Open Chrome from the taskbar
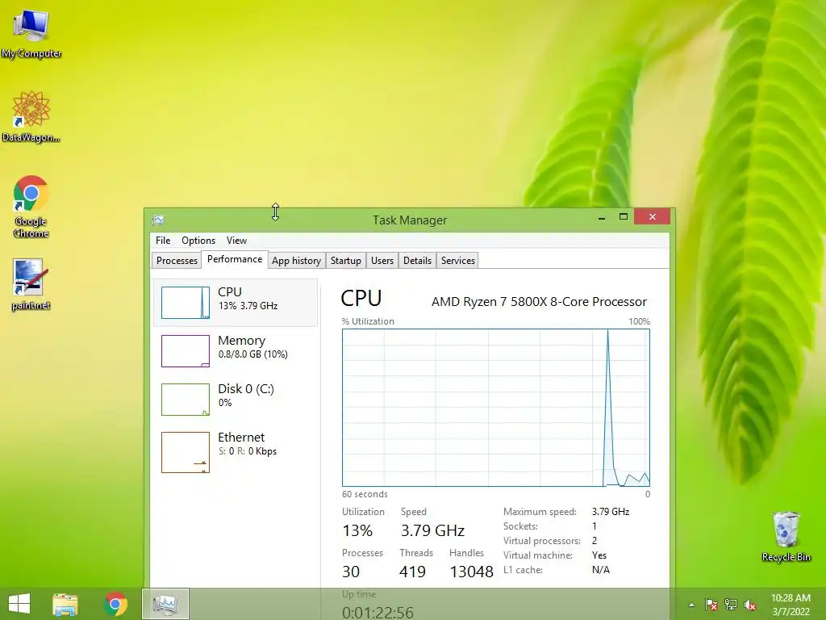The image size is (826, 620). click(x=116, y=604)
